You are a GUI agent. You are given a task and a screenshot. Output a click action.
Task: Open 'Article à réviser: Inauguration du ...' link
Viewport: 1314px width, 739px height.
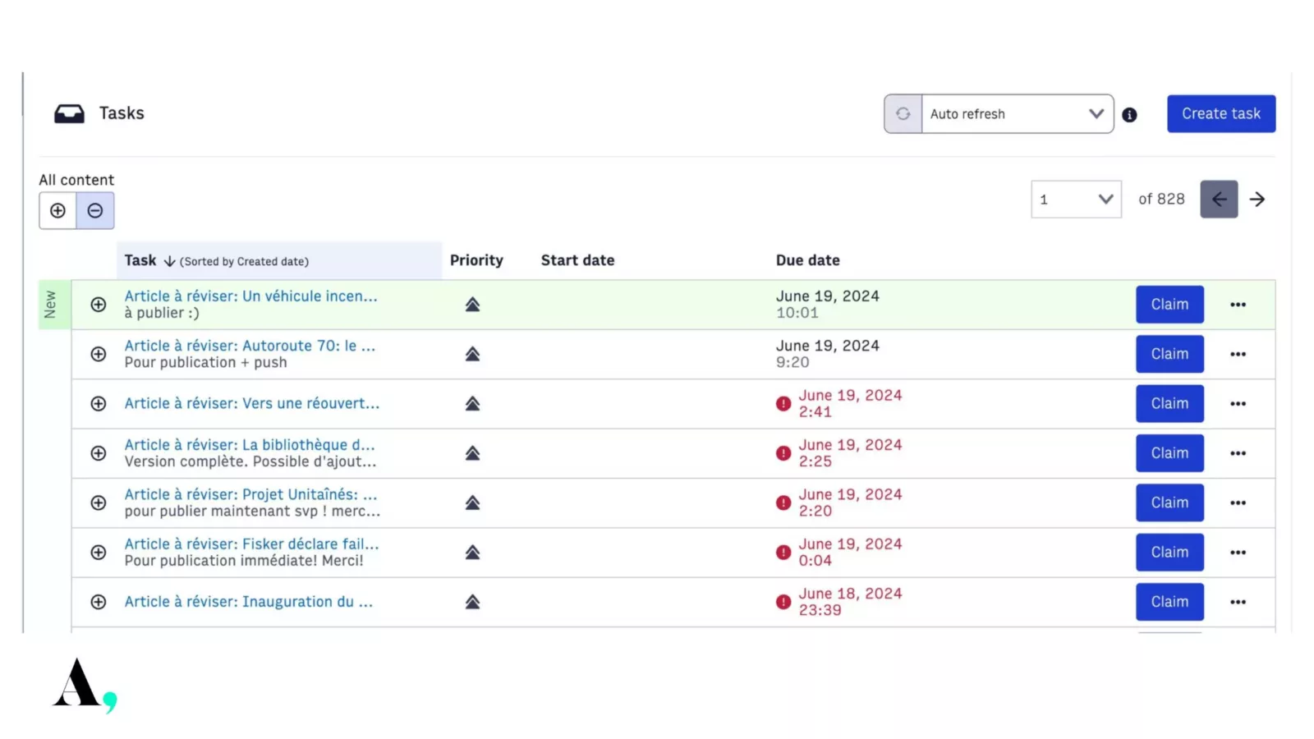coord(249,602)
